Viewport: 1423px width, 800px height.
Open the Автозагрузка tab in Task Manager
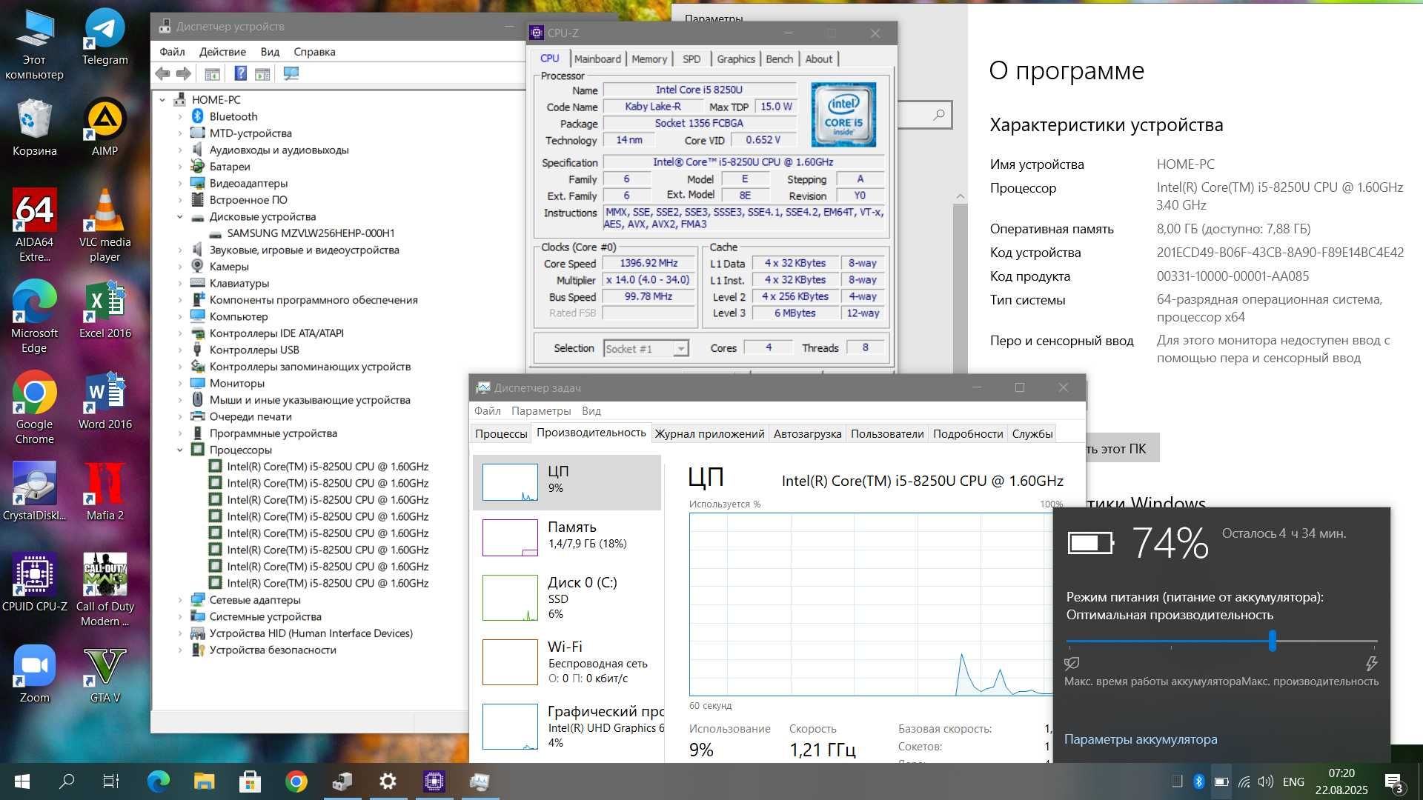pos(807,433)
